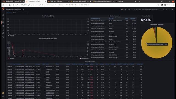Click the browser address bar
The height and width of the screenshot is (99, 176).
pos(84,5)
